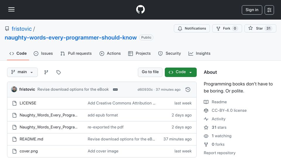This screenshot has width=281, height=158.
Task: Click the file icon next to README.md
Action: tap(15, 139)
